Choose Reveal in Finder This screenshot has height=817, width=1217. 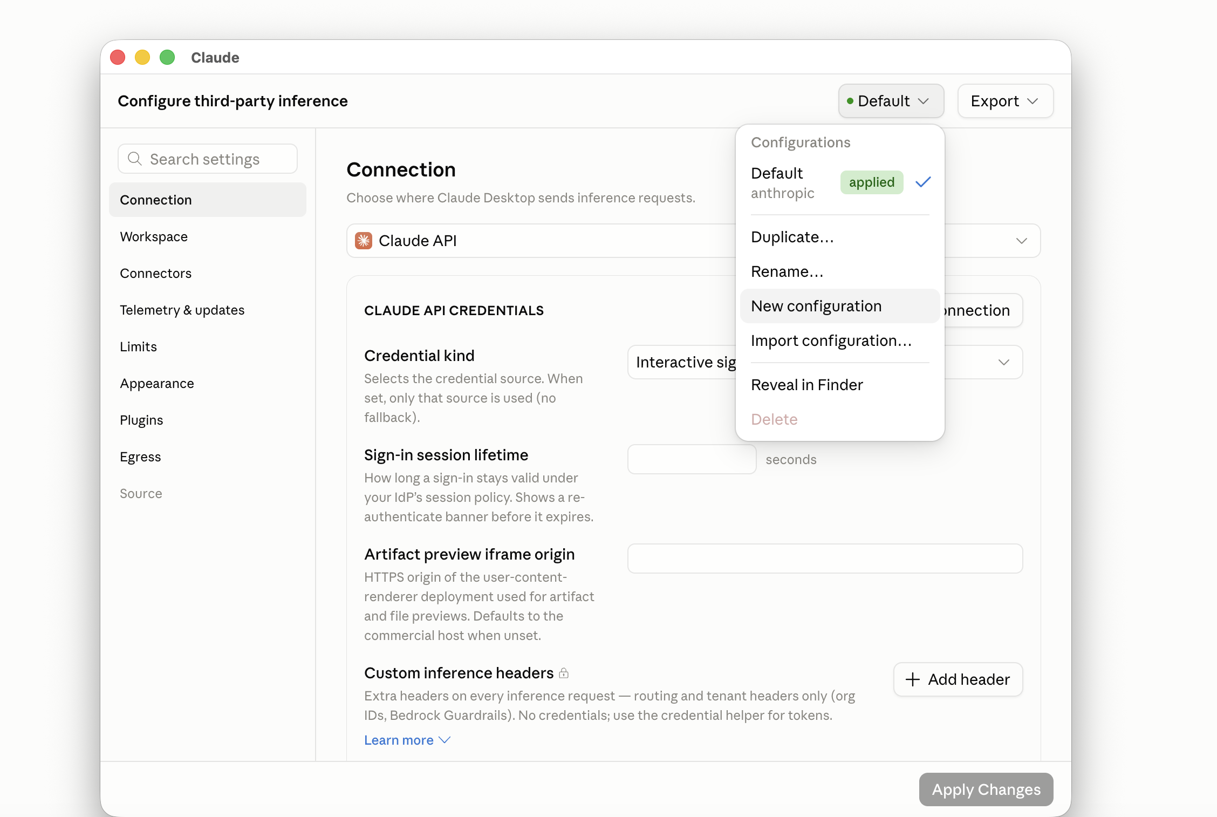pyautogui.click(x=839, y=385)
